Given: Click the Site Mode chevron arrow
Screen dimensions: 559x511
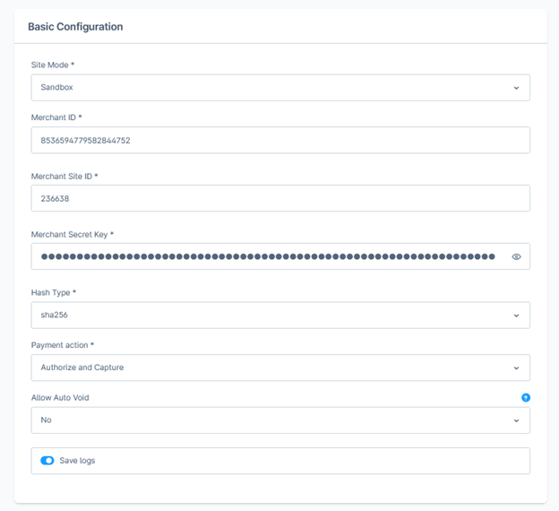Looking at the screenshot, I should [516, 88].
